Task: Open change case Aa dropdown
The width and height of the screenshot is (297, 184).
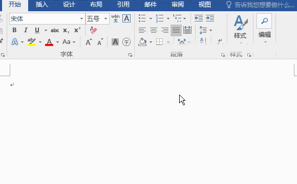Action: (74, 42)
